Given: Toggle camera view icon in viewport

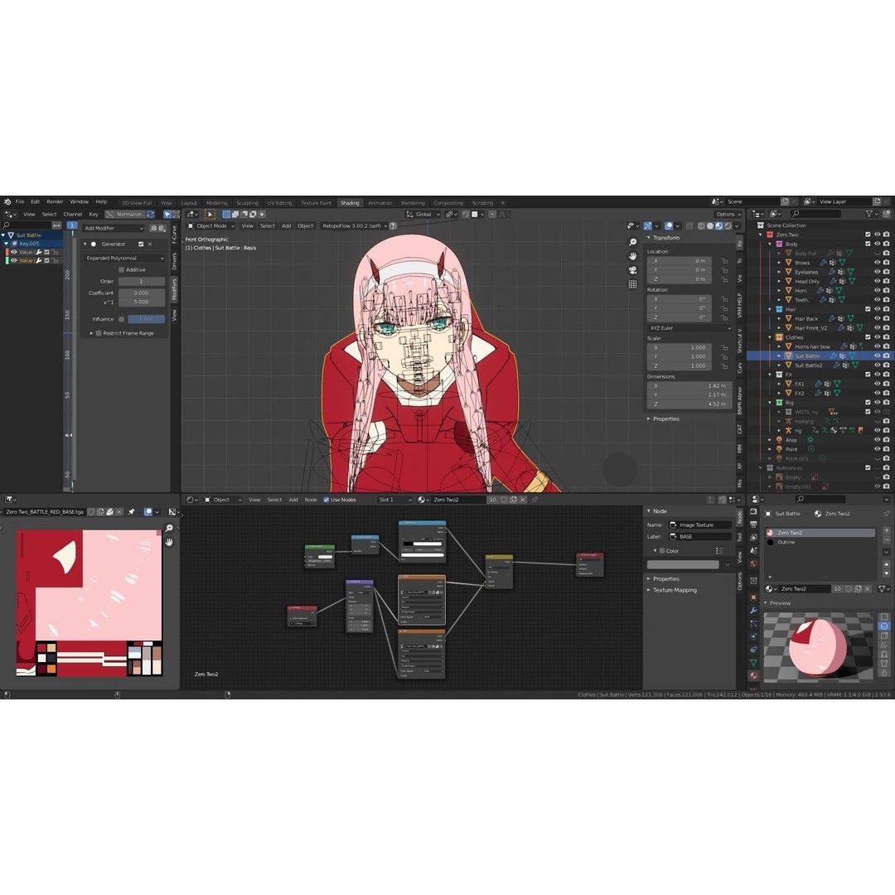Looking at the screenshot, I should pos(632,270).
